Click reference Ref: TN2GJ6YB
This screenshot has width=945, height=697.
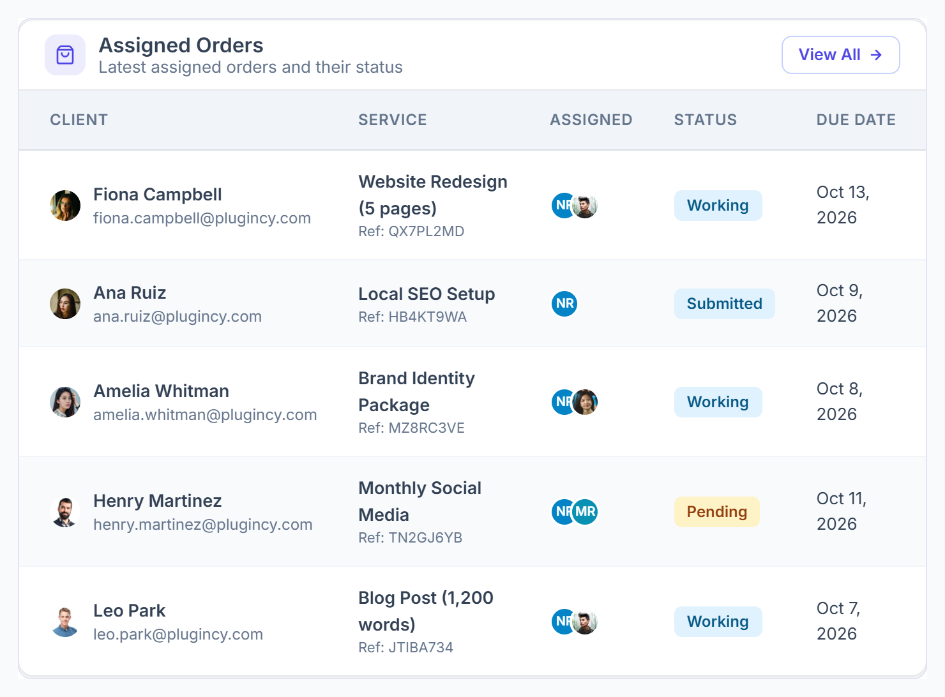click(x=410, y=538)
